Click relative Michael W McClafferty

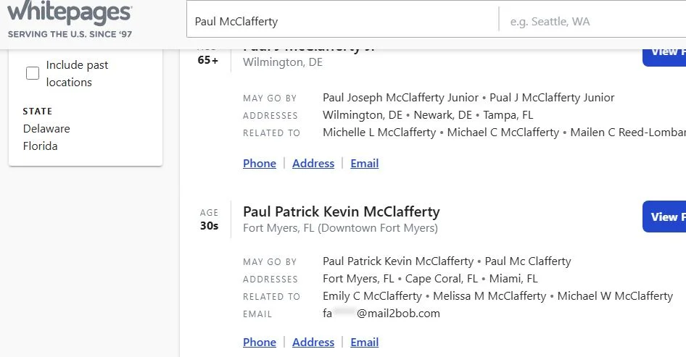pyautogui.click(x=615, y=296)
